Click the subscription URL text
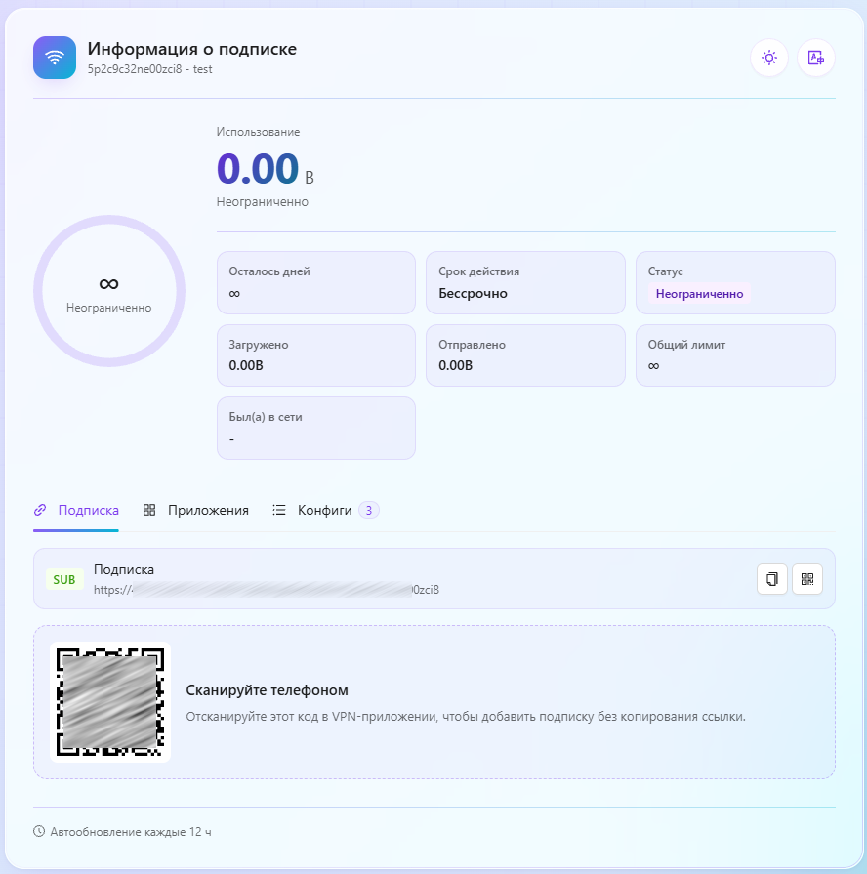The height and width of the screenshot is (874, 867). click(267, 589)
